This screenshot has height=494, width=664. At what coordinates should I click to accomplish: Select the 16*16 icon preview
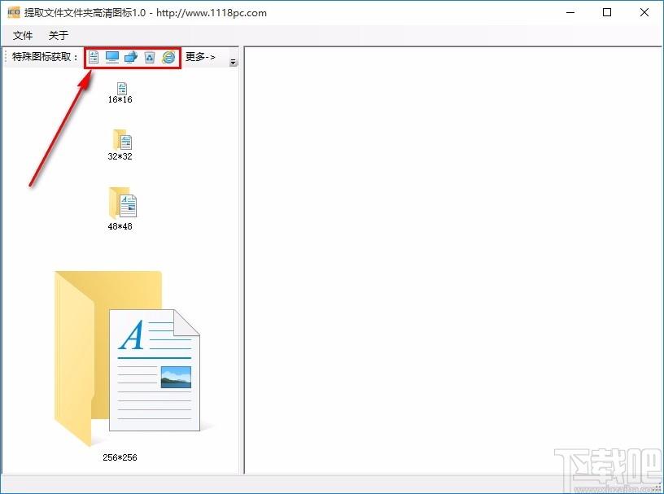[122, 88]
